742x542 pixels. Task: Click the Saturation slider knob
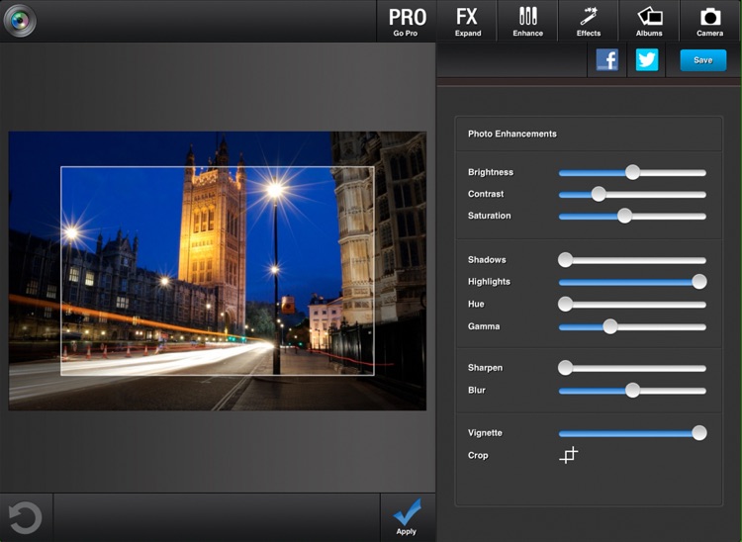(x=624, y=216)
